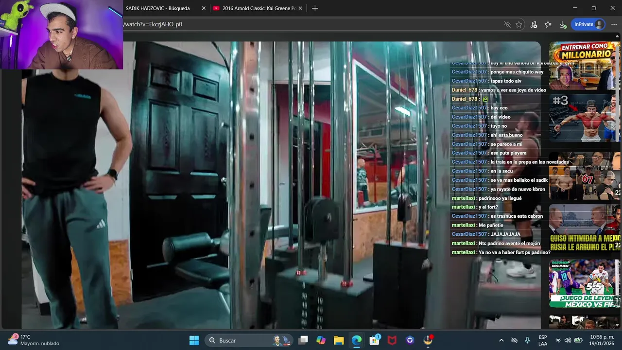Click the crossed-out camera tray icon
This screenshot has height=350, width=622.
pos(515,340)
